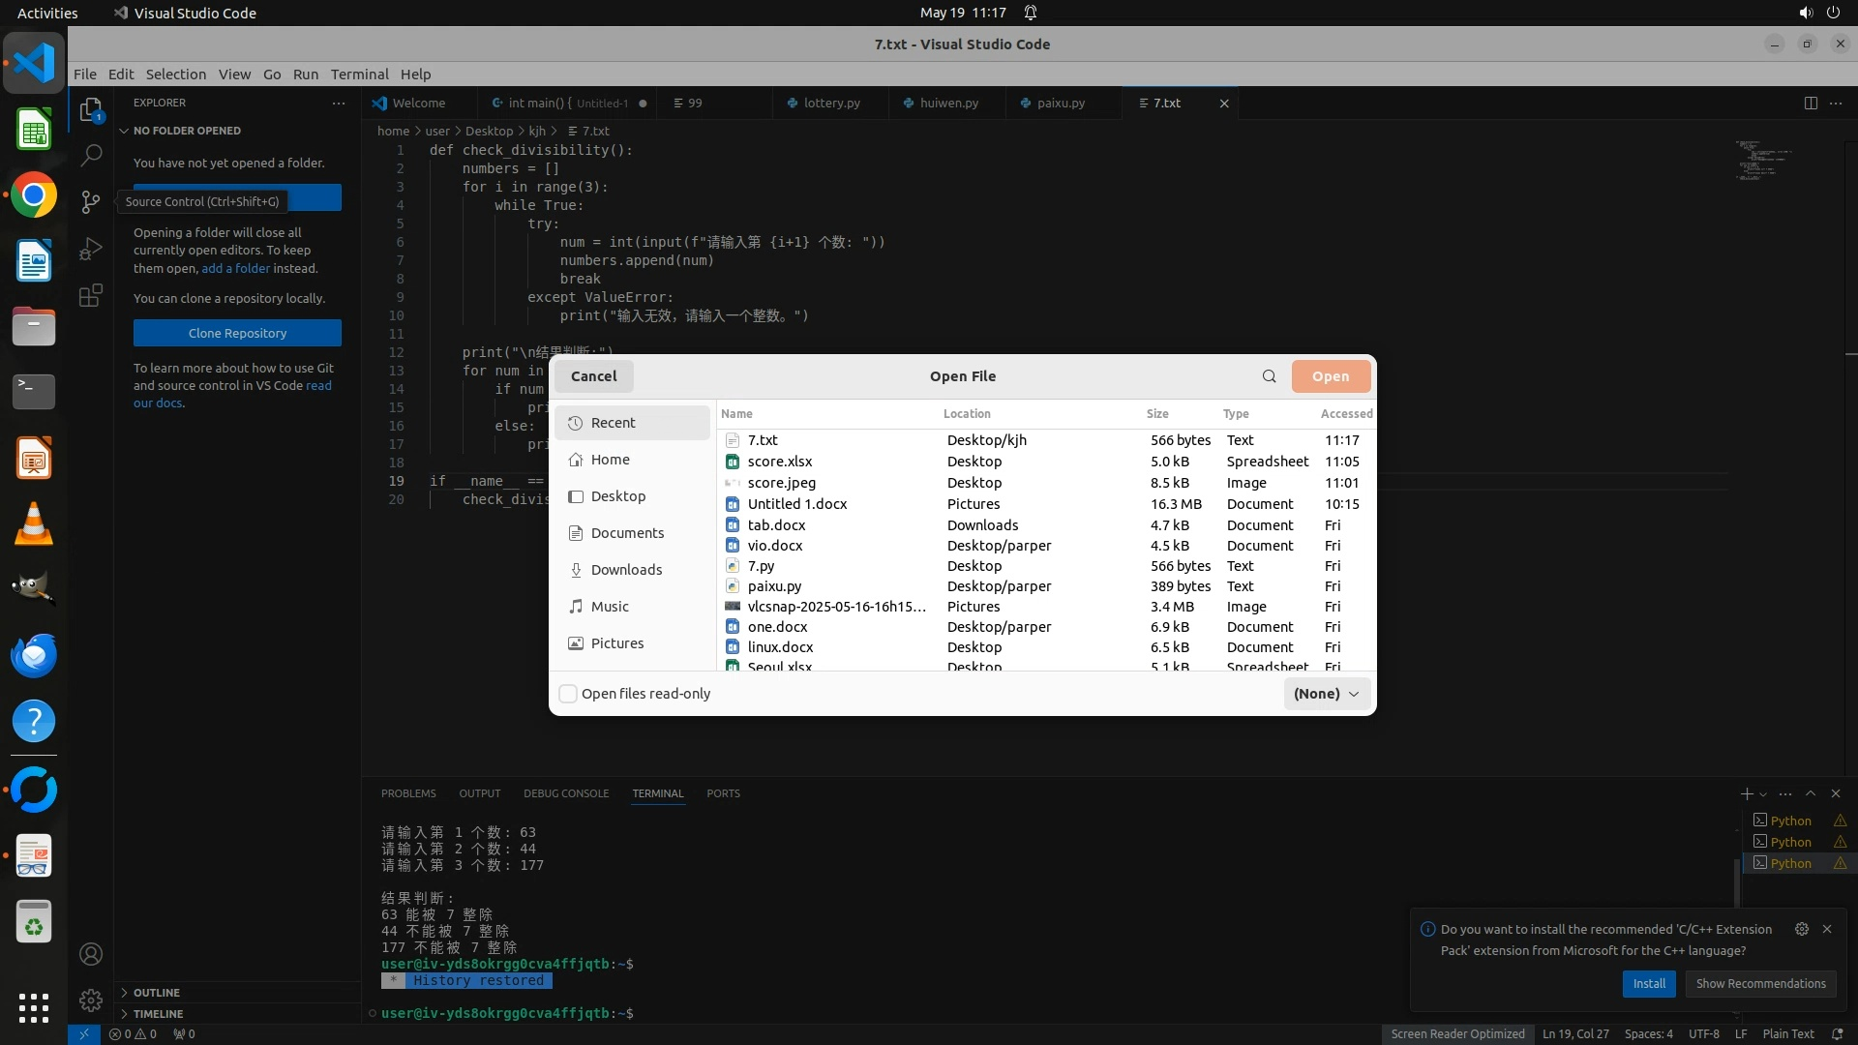This screenshot has height=1045, width=1858.
Task: Enable Open files read-only checkbox
Action: pos(569,694)
